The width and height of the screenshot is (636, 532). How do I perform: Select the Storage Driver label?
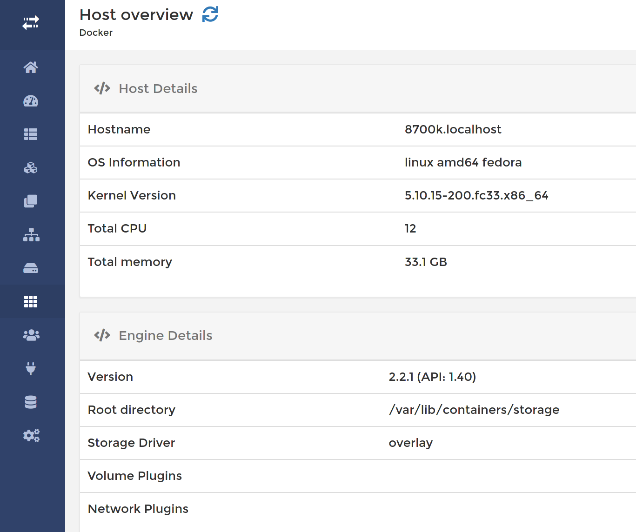click(x=131, y=443)
